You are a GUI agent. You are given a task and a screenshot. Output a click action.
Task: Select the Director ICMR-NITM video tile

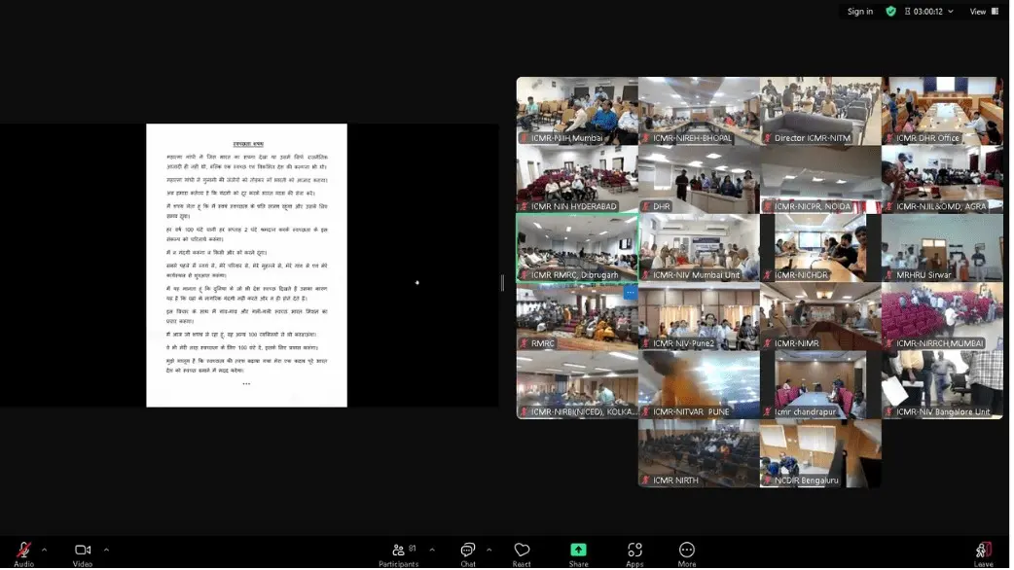pyautogui.click(x=820, y=111)
